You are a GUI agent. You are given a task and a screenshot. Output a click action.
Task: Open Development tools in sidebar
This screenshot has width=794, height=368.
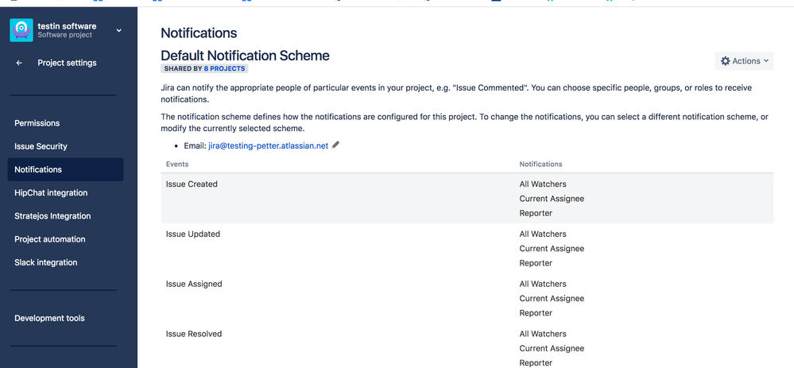49,318
